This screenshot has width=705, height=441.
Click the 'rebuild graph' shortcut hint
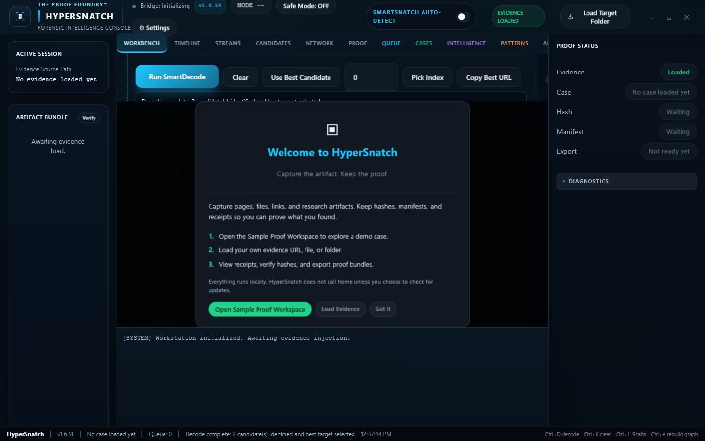[674, 434]
